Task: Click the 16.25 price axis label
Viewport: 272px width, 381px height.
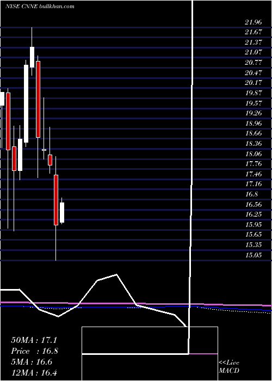Action: click(254, 214)
